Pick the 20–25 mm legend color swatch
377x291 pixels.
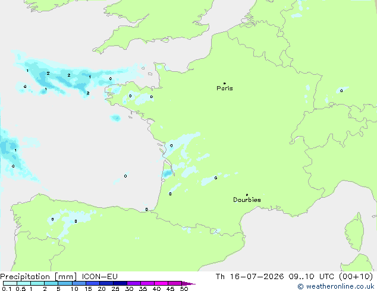pyautogui.click(x=106, y=283)
